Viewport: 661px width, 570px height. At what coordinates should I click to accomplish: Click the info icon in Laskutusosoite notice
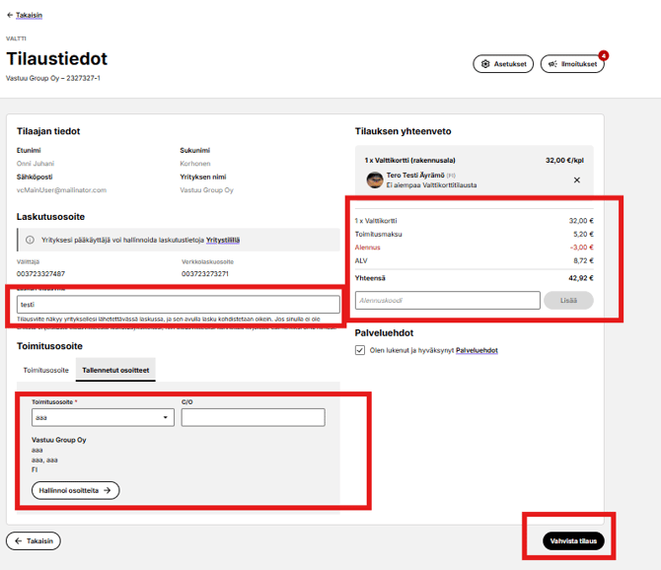(30, 240)
